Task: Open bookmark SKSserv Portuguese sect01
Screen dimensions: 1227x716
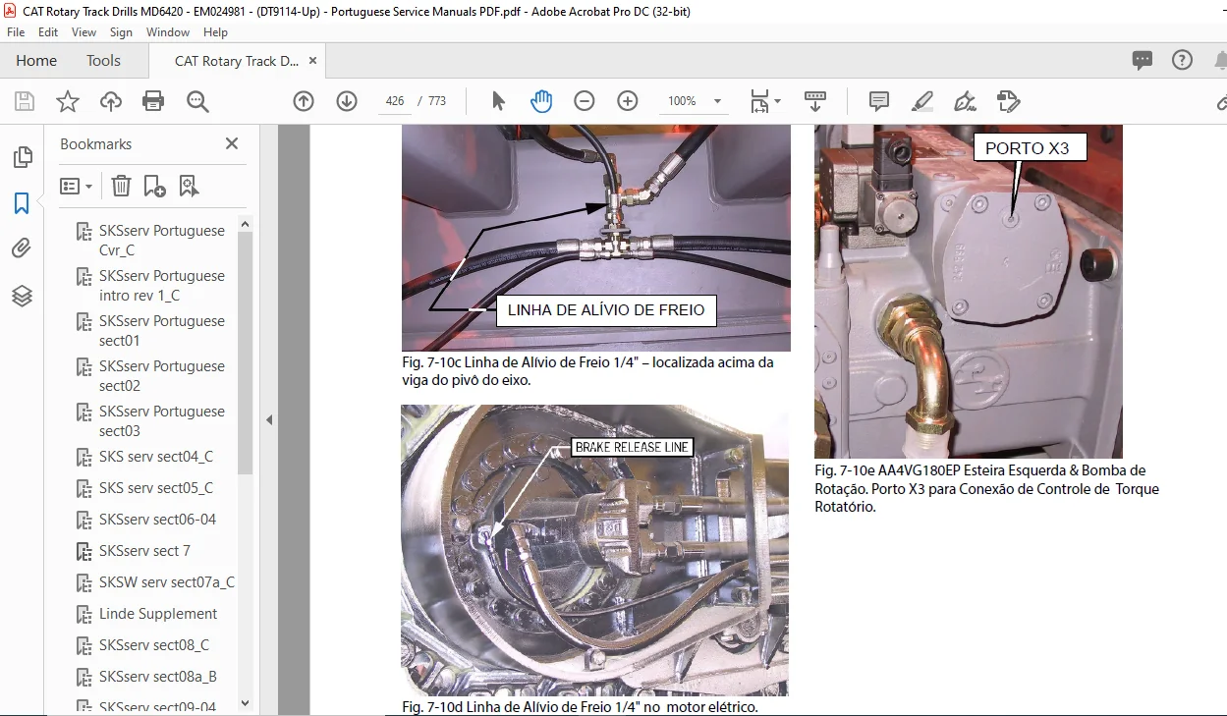Action: (x=162, y=331)
